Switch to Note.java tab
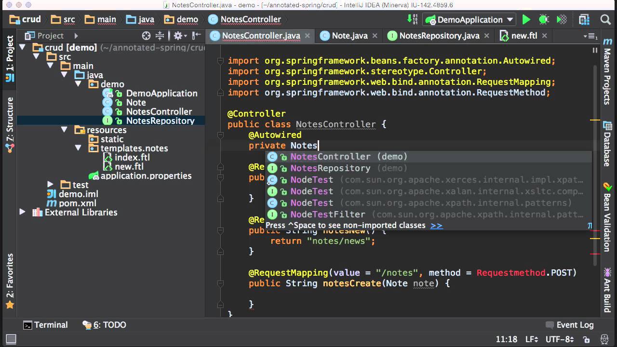This screenshot has width=617, height=347. click(x=349, y=36)
